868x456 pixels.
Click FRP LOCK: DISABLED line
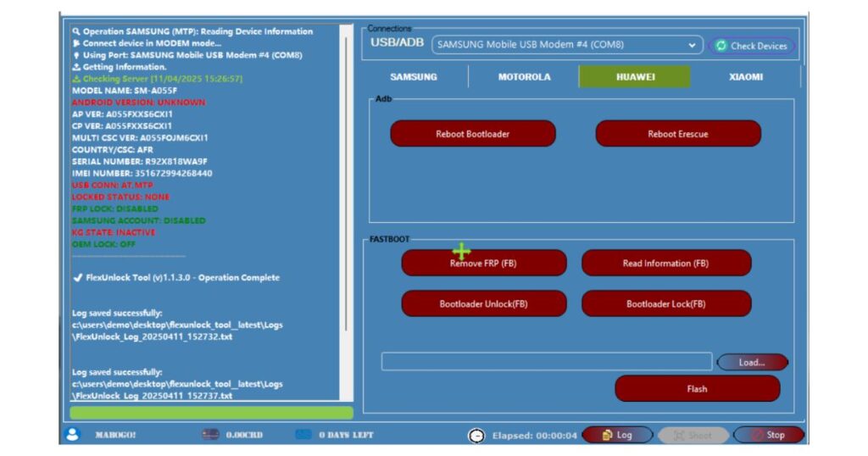tap(115, 209)
